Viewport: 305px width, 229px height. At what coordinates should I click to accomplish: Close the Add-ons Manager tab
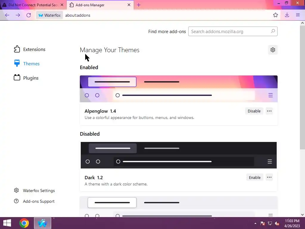(x=129, y=5)
